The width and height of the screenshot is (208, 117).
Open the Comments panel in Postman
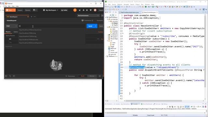(87, 20)
